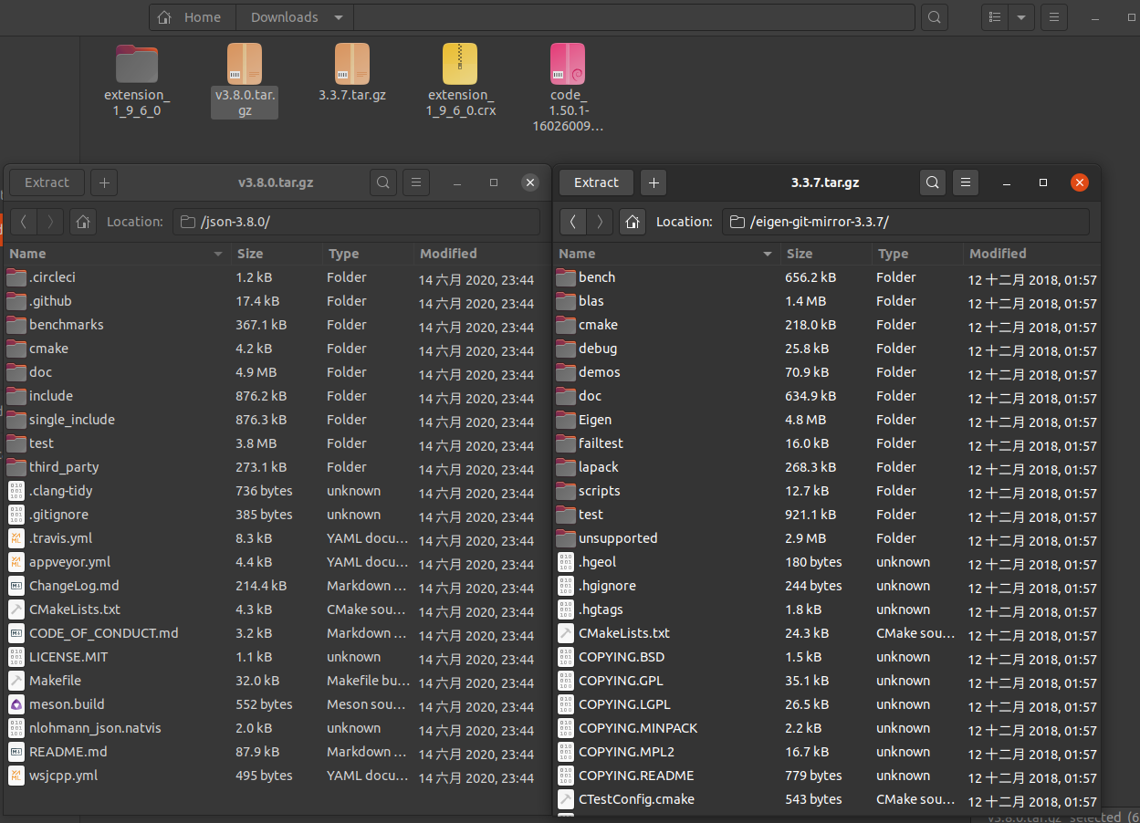
Task: Click home icon in v3.8.0.tar.gz archive window
Action: click(83, 222)
